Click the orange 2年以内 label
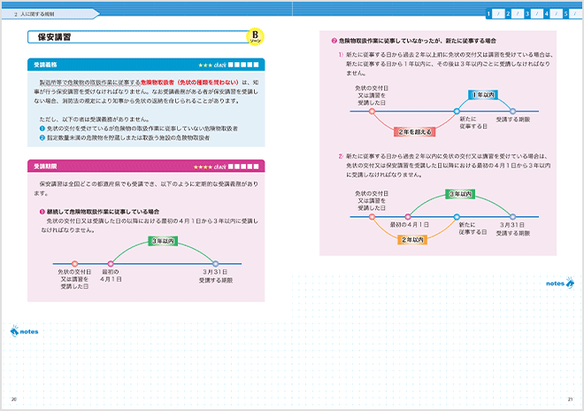The height and width of the screenshot is (411, 584). tap(416, 239)
